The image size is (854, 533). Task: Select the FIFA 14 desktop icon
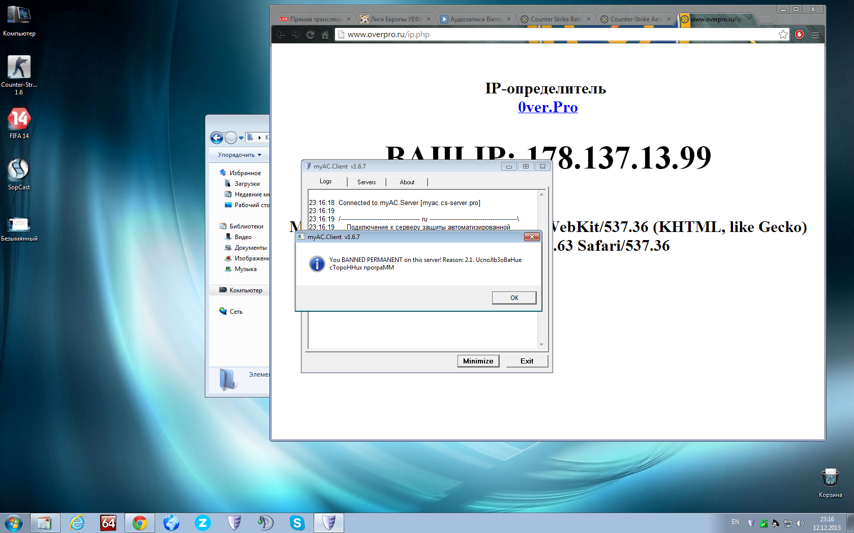click(x=19, y=123)
